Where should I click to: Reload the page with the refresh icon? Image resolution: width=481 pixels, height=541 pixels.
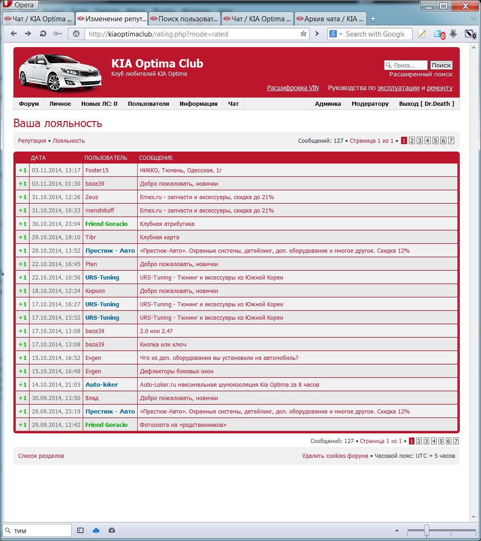43,34
